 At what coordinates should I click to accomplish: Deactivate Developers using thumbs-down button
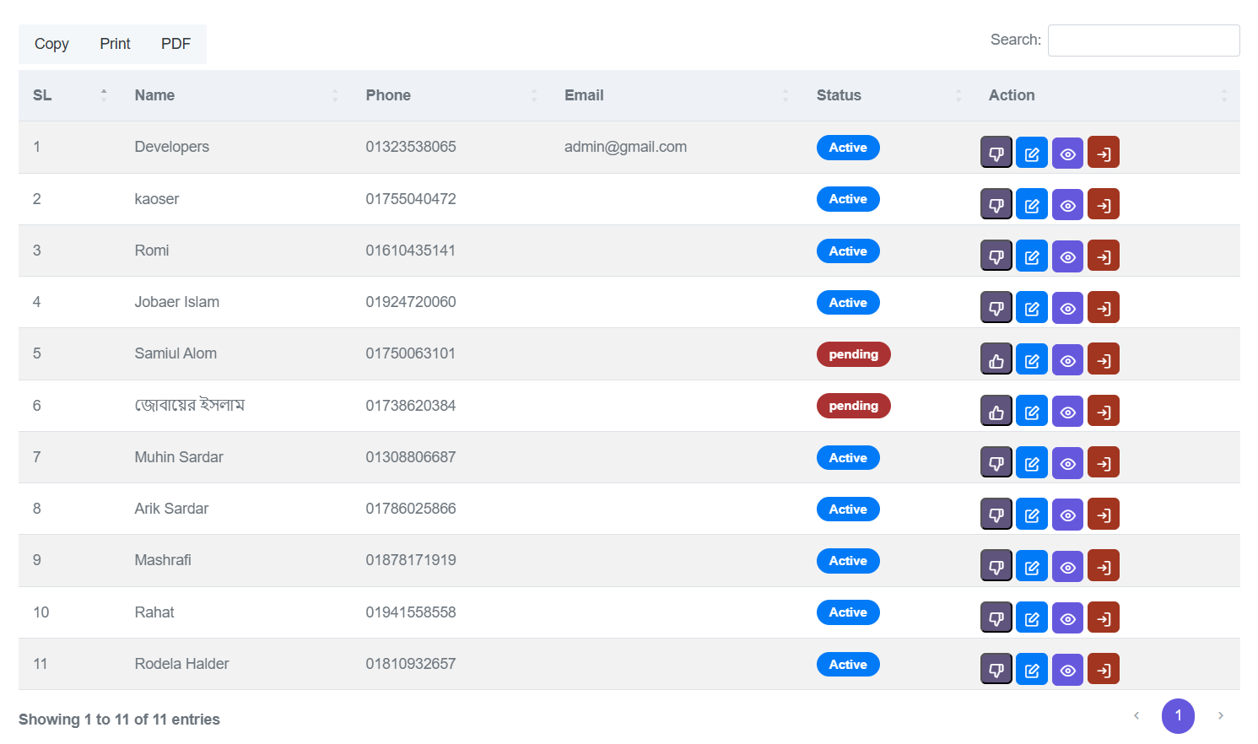tap(996, 153)
